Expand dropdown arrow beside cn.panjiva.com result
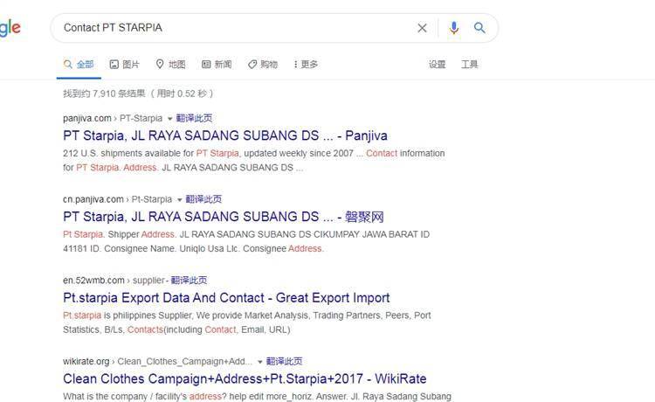The width and height of the screenshot is (655, 402). (179, 200)
